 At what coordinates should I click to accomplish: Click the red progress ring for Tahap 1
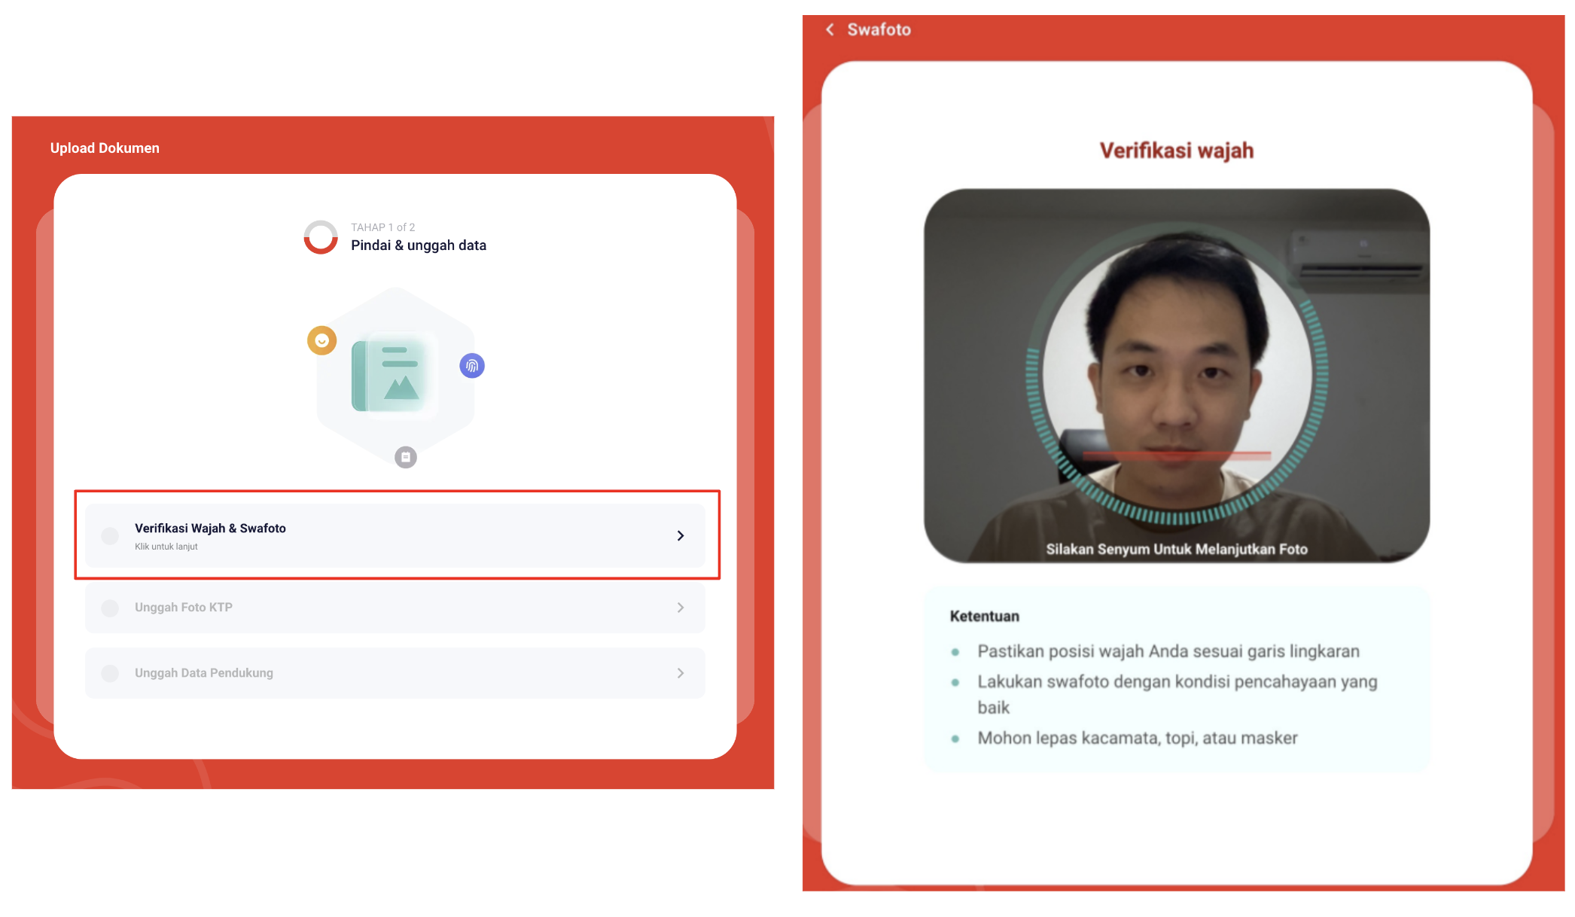click(x=321, y=237)
